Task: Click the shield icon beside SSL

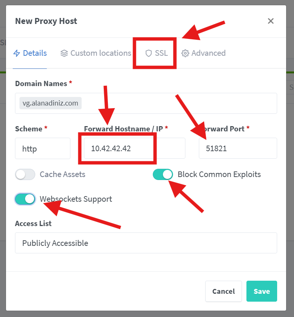Action: click(x=149, y=53)
